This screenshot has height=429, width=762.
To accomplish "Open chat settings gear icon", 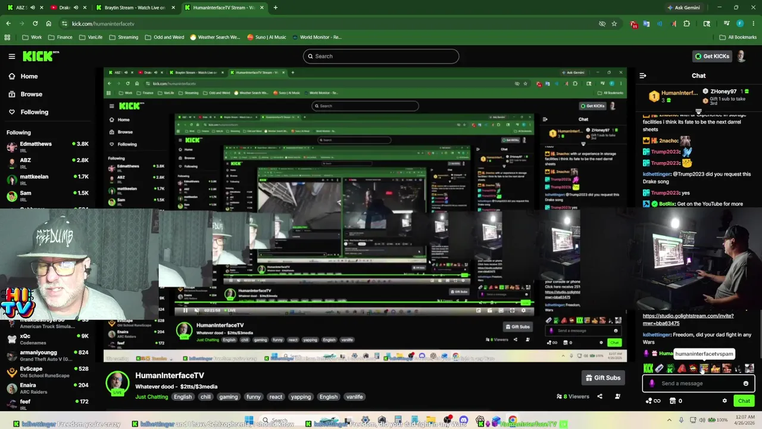I will (x=724, y=401).
